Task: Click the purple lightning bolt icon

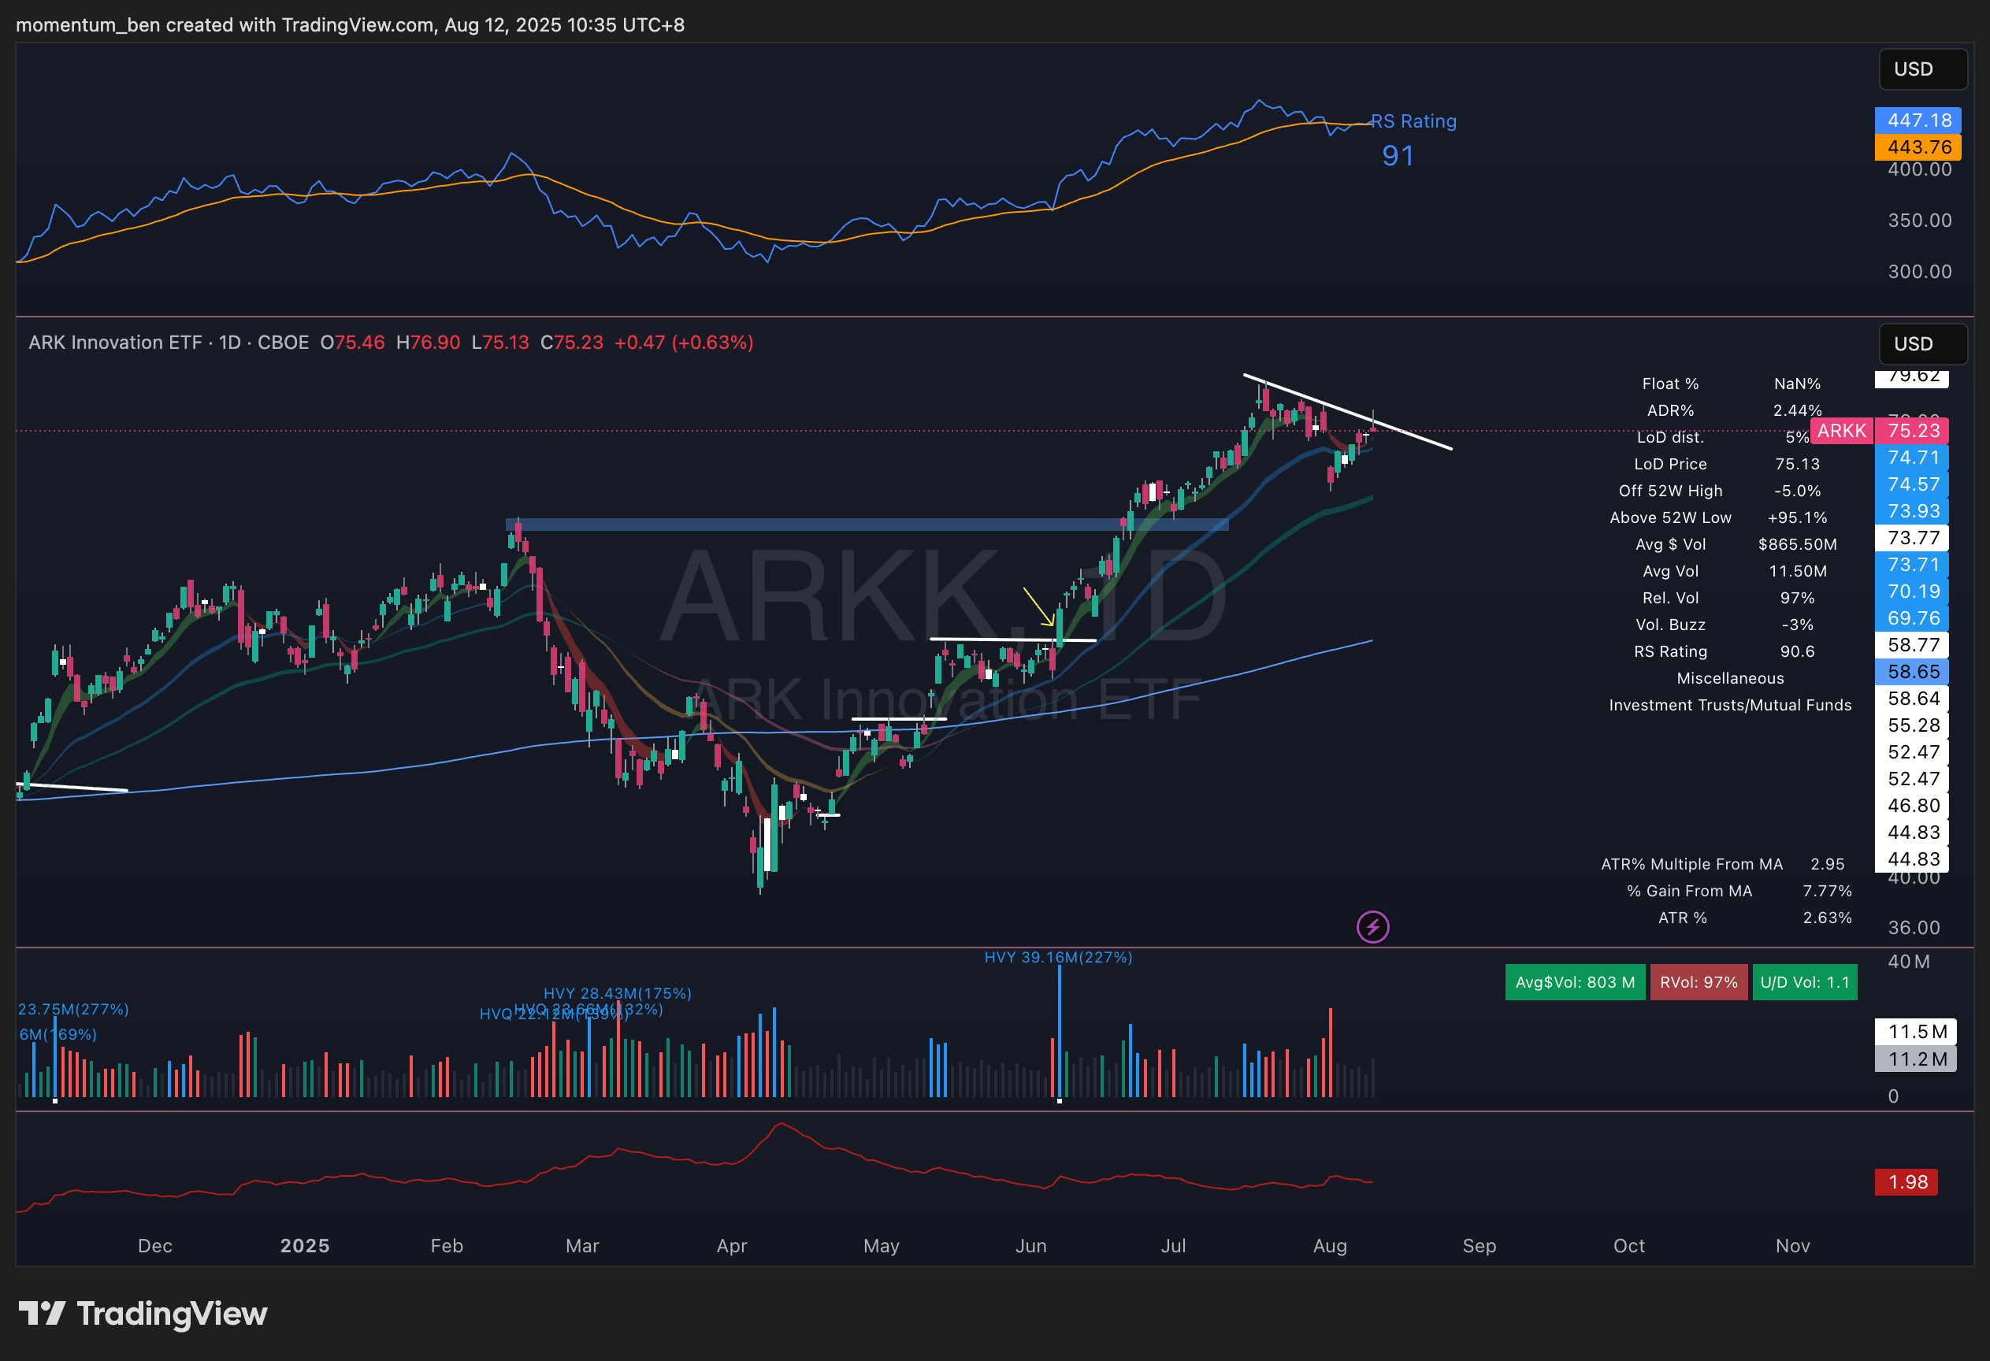Action: tap(1372, 926)
